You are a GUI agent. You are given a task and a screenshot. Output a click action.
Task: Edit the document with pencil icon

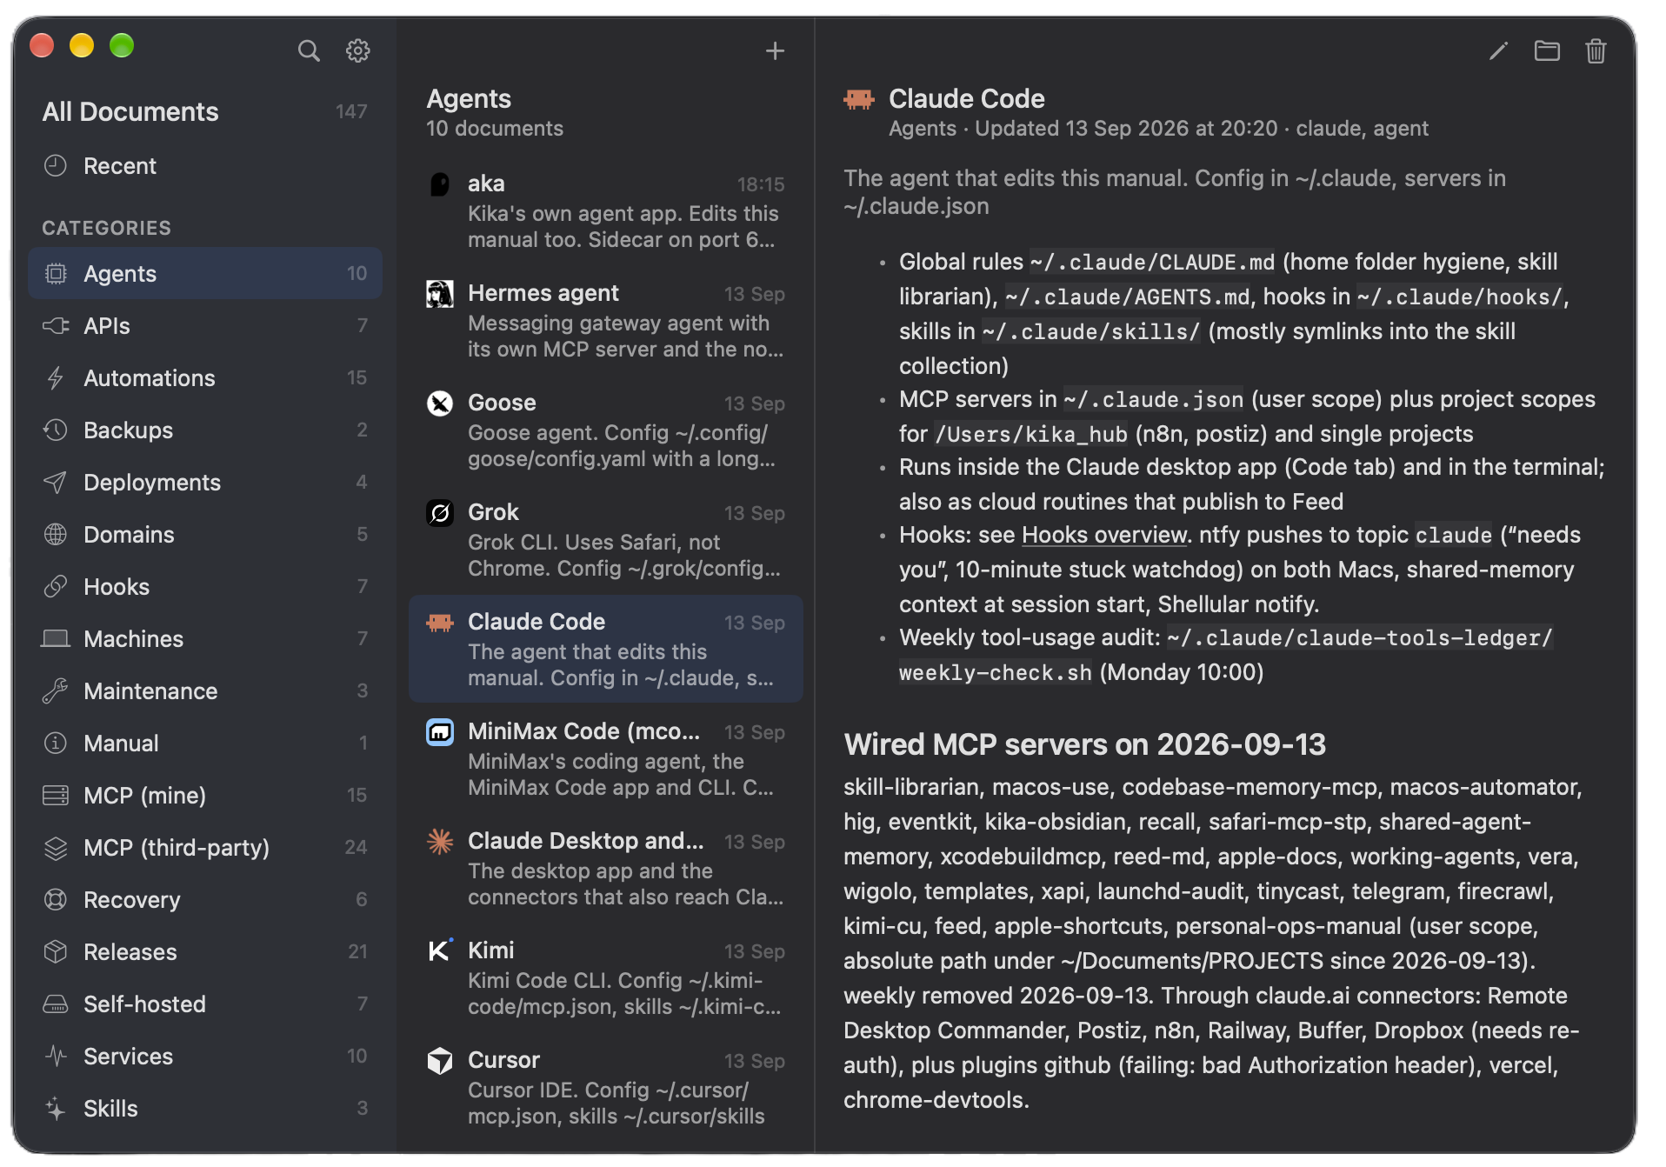pos(1498,51)
